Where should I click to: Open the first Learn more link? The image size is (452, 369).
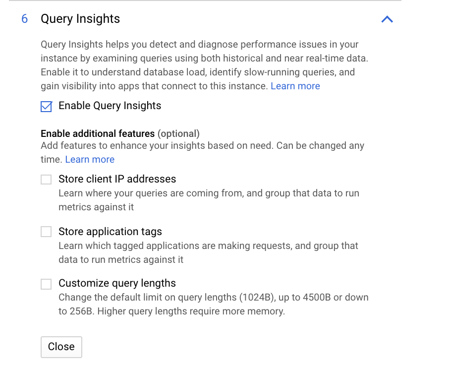tap(295, 86)
